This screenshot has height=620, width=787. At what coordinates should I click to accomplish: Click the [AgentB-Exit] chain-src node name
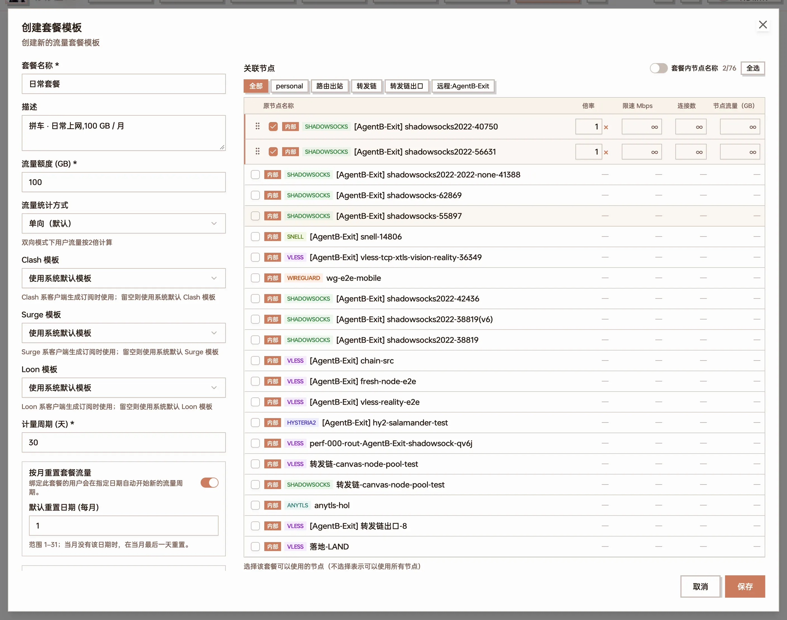[351, 361]
